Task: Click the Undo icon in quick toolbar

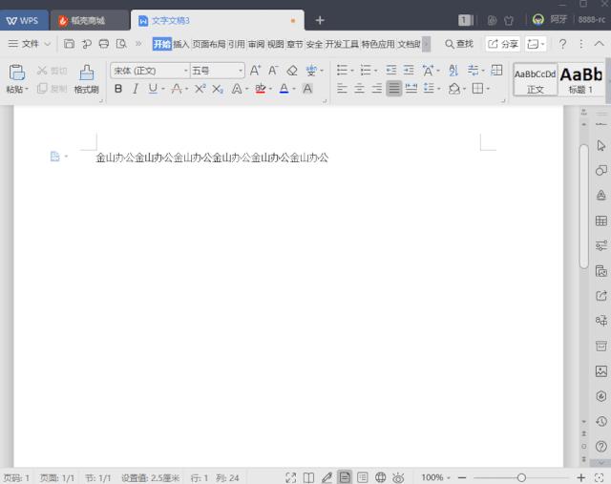Action: click(x=87, y=44)
